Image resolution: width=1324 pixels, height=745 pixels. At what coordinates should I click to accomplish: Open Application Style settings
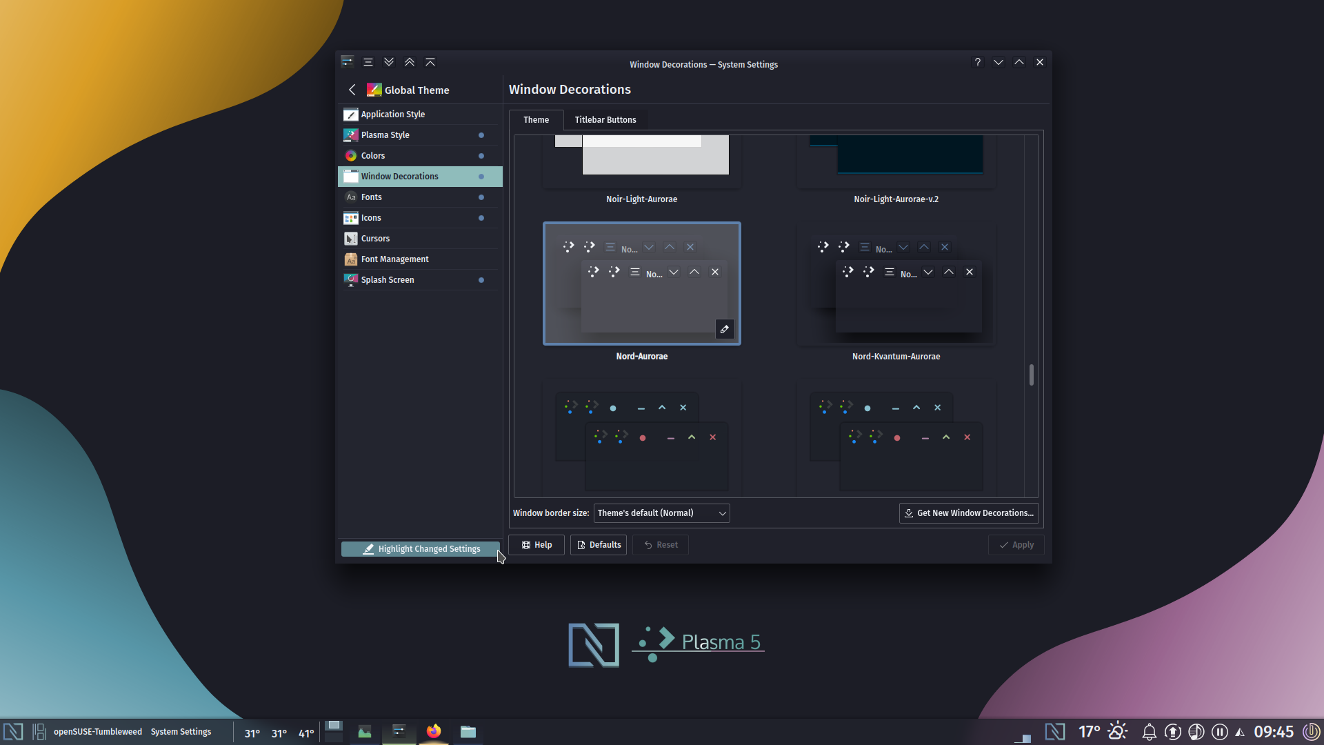coord(420,115)
